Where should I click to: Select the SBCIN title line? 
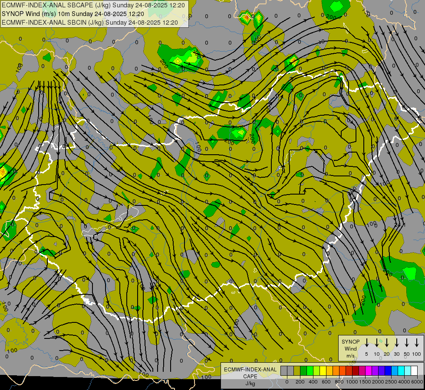[90, 23]
